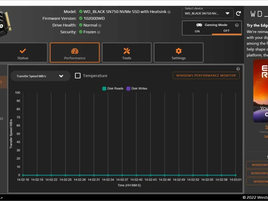Enable the Temperature checkbox
The width and height of the screenshot is (268, 201).
coord(78,76)
